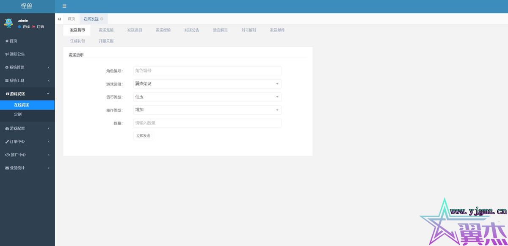Close the 在线发送 tab with its x icon
Image resolution: width=508 pixels, height=246 pixels.
102,19
